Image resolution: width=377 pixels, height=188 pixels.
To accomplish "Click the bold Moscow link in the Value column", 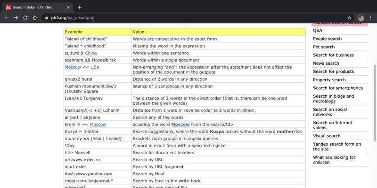I will 180,125.
